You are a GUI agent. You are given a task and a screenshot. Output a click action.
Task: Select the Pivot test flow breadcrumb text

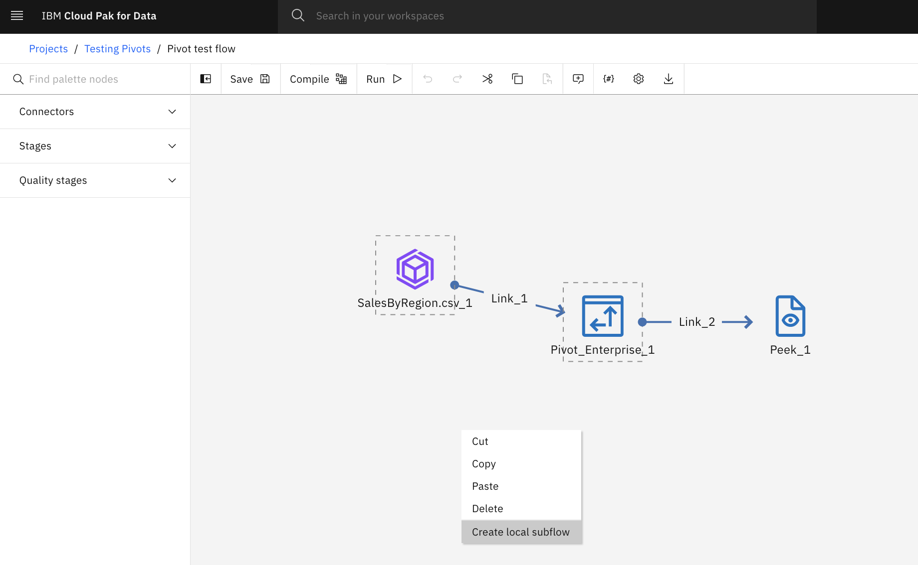click(201, 49)
